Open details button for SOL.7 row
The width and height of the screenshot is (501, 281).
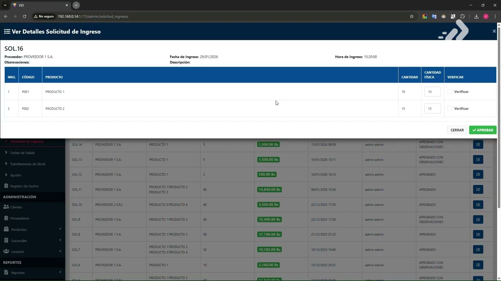478,249
